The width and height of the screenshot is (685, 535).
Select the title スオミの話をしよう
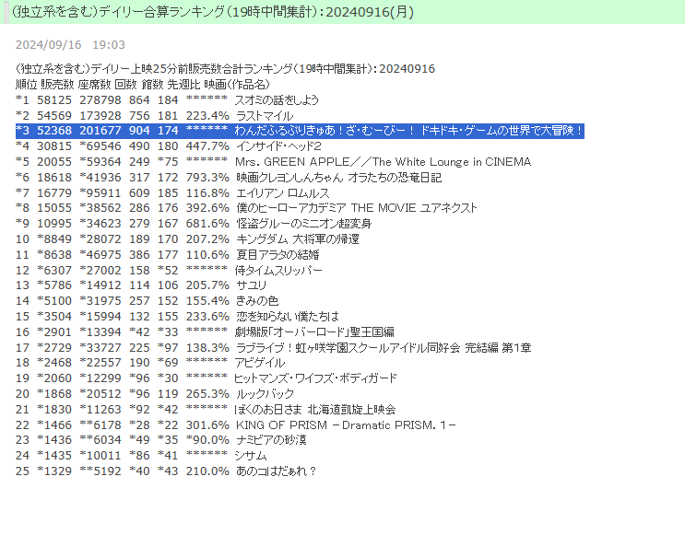tap(277, 100)
